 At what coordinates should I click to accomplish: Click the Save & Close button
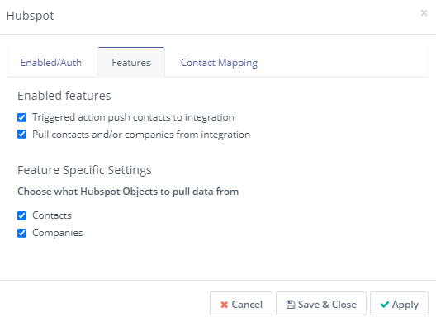[x=321, y=303]
